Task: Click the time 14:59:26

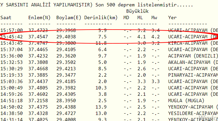Action: [x=11, y=94]
